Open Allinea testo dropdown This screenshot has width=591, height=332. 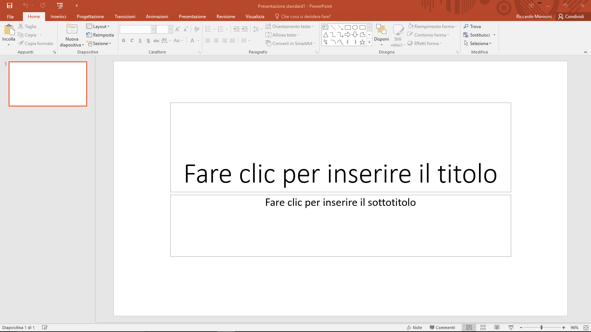(x=282, y=35)
